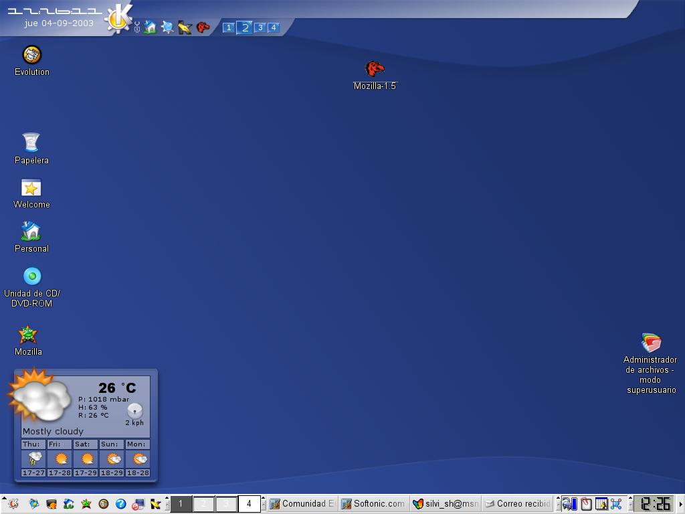Screen dimensions: 685x514
Task: Select desktop 1 in bottom pager
Action: coord(181,504)
